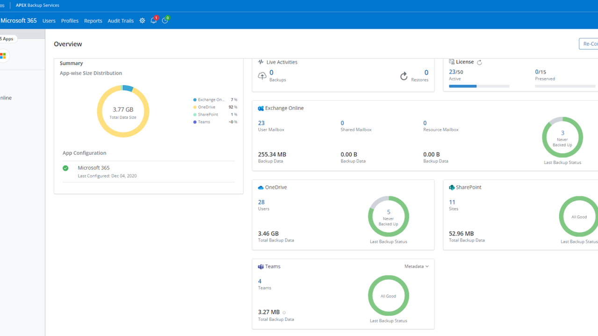Viewport: 598px width, 336px height.
Task: Click the Restores circular arrow icon
Action: 404,76
